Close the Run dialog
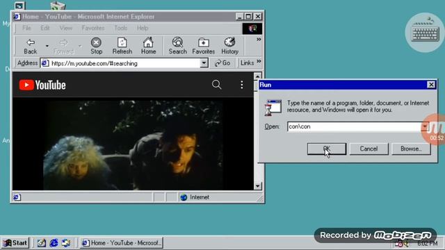The height and width of the screenshot is (250, 445). (x=431, y=85)
